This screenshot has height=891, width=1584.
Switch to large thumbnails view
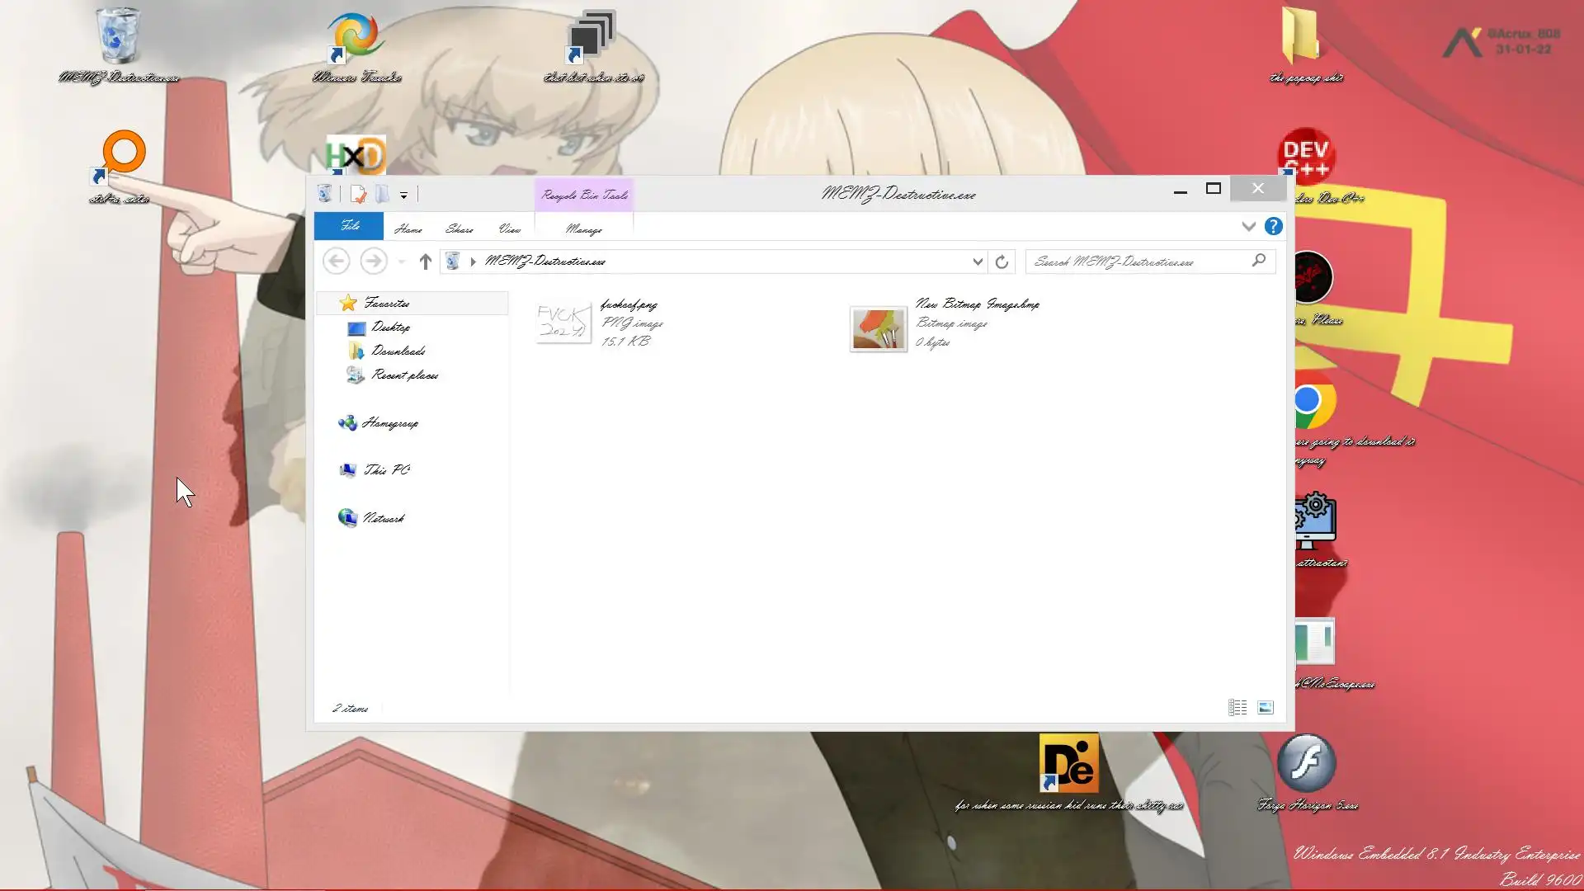click(1266, 708)
